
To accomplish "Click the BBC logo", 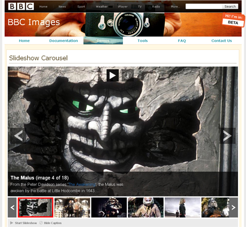I will click(21, 6).
